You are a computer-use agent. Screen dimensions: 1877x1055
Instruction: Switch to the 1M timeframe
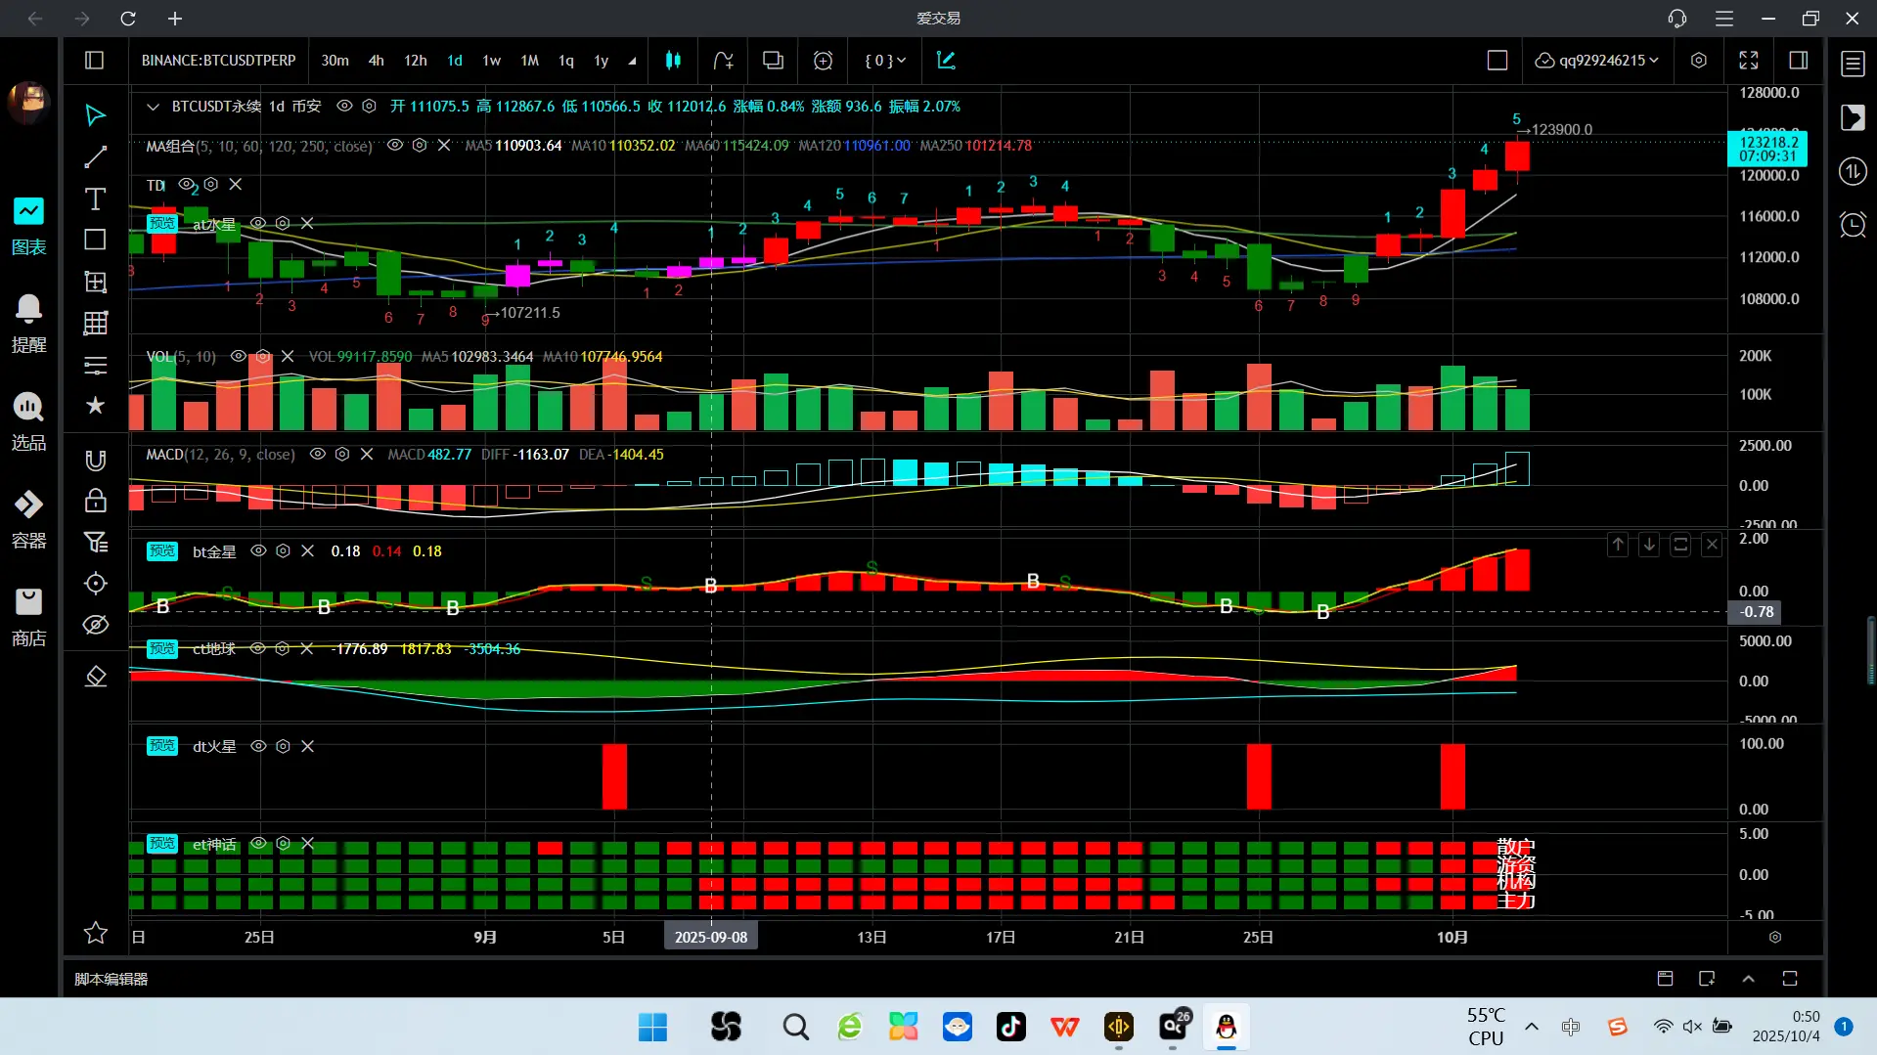pos(529,61)
